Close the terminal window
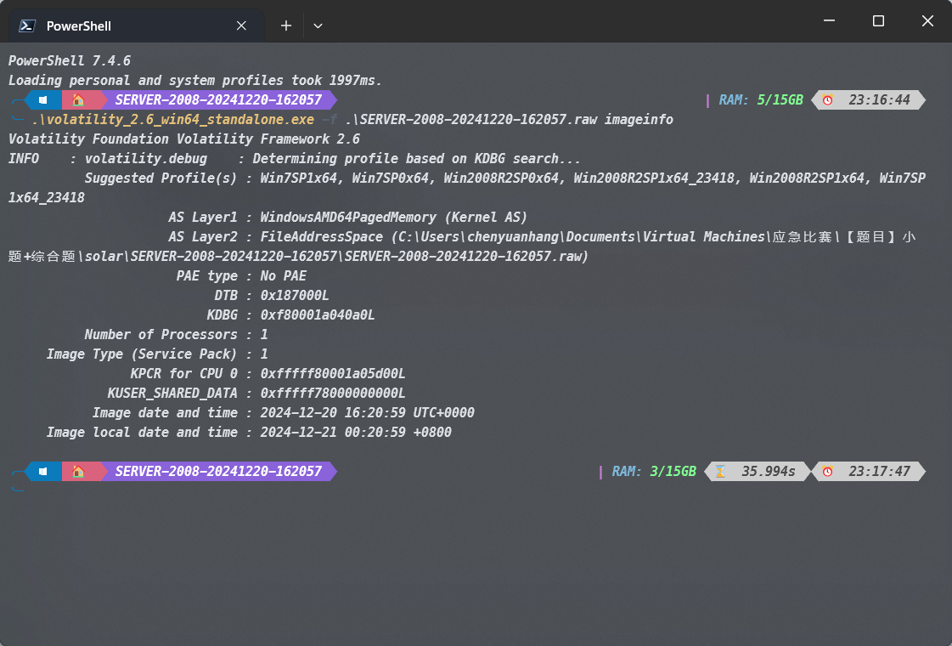Screen dimensions: 952x646 (x=927, y=20)
